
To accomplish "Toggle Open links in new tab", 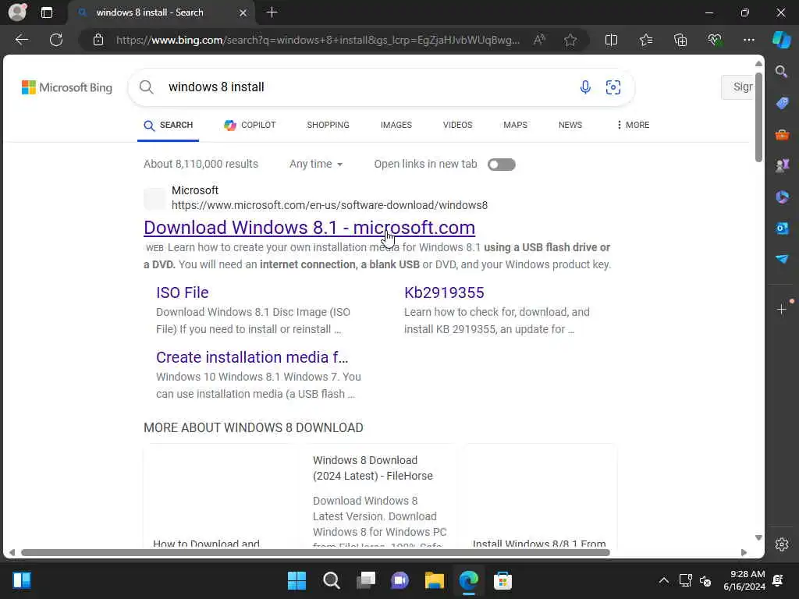I will pos(502,165).
